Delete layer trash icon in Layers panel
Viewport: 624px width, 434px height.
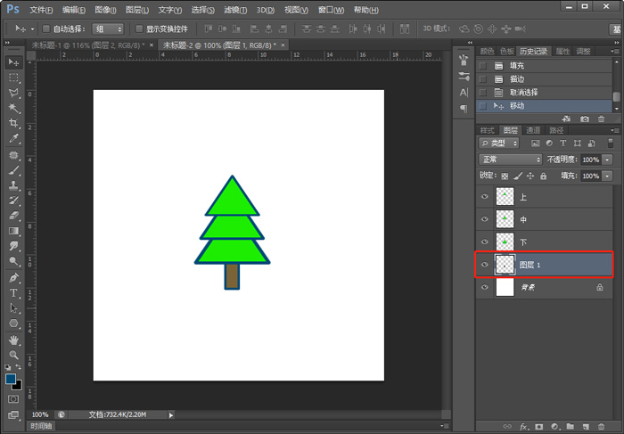[x=602, y=427]
